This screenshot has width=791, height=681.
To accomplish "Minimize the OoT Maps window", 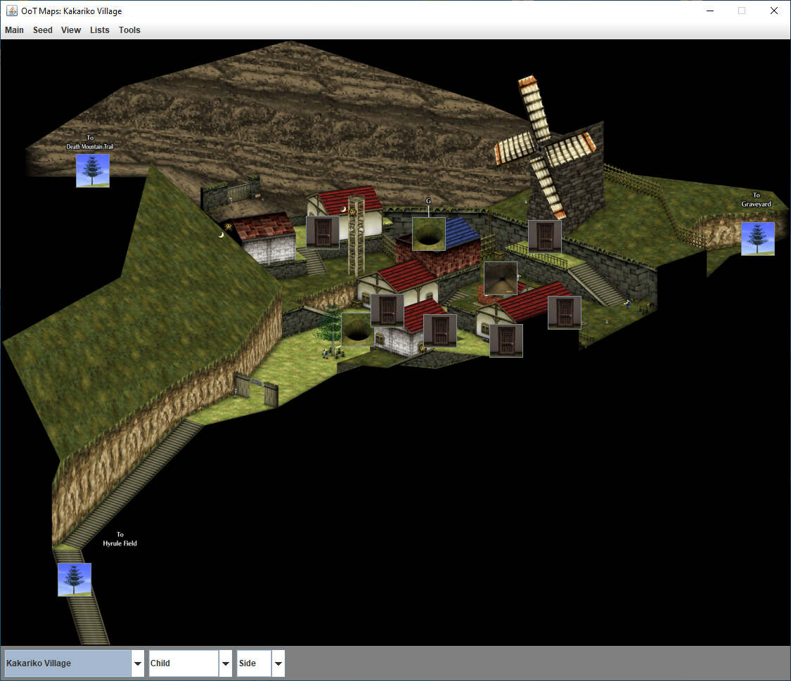I will 709,11.
